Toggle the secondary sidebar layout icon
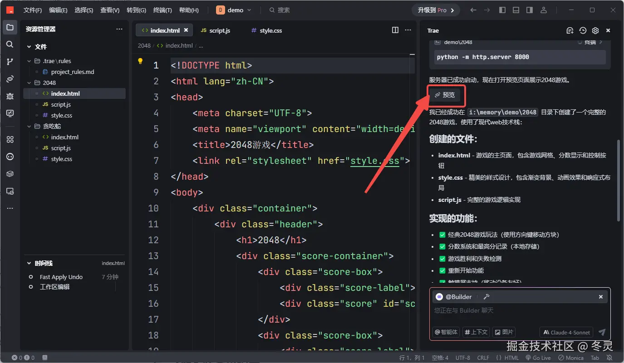Viewport: 624px width, 363px height. pyautogui.click(x=530, y=10)
